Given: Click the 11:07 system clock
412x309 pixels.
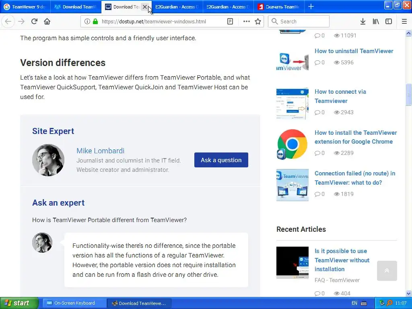Looking at the screenshot, I should tap(401, 303).
